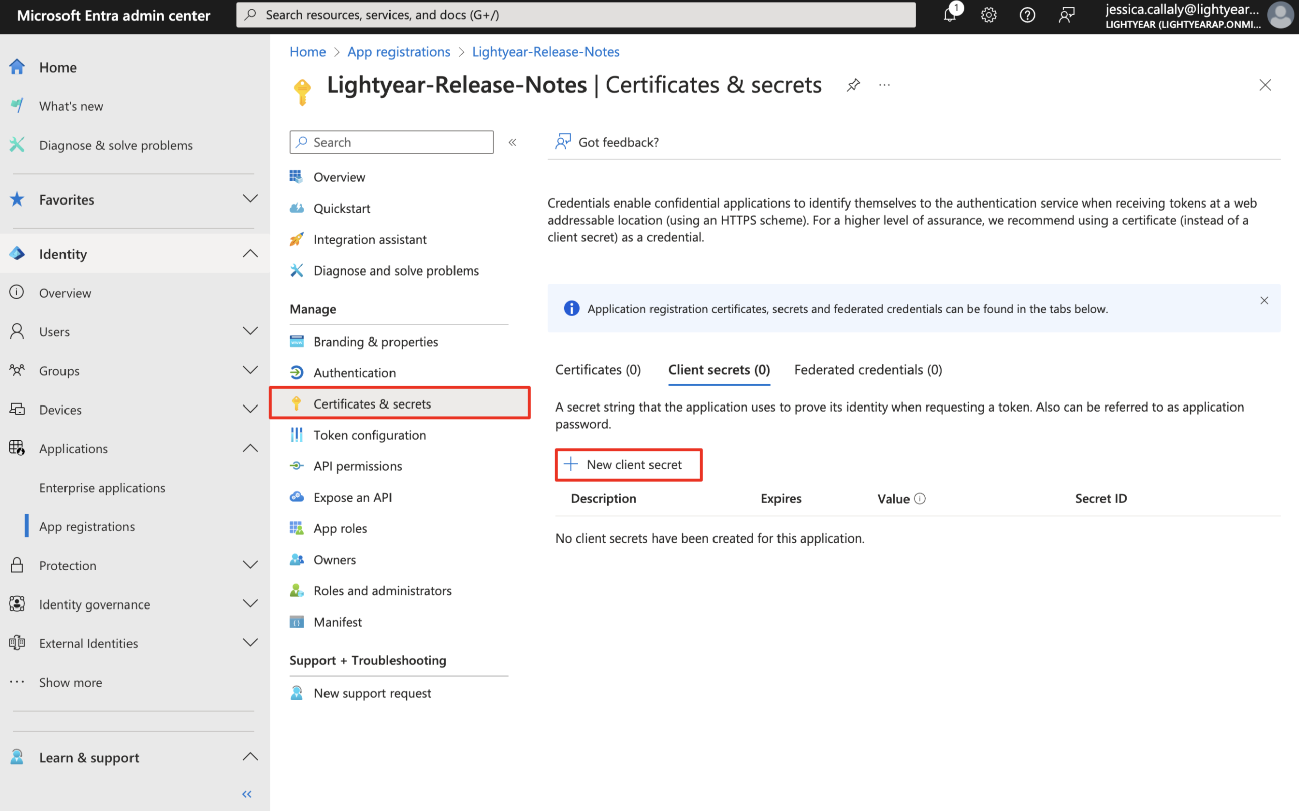
Task: Click the Authentication icon
Action: (x=296, y=372)
